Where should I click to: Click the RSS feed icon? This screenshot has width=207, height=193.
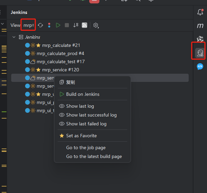[84, 25]
